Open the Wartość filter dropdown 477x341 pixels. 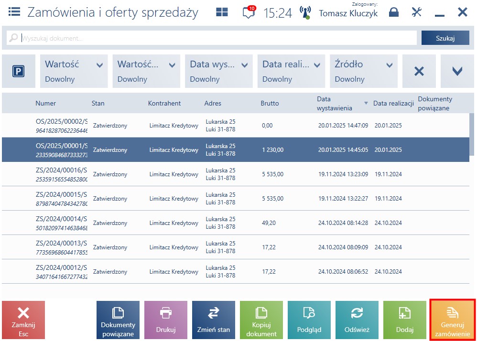[74, 72]
